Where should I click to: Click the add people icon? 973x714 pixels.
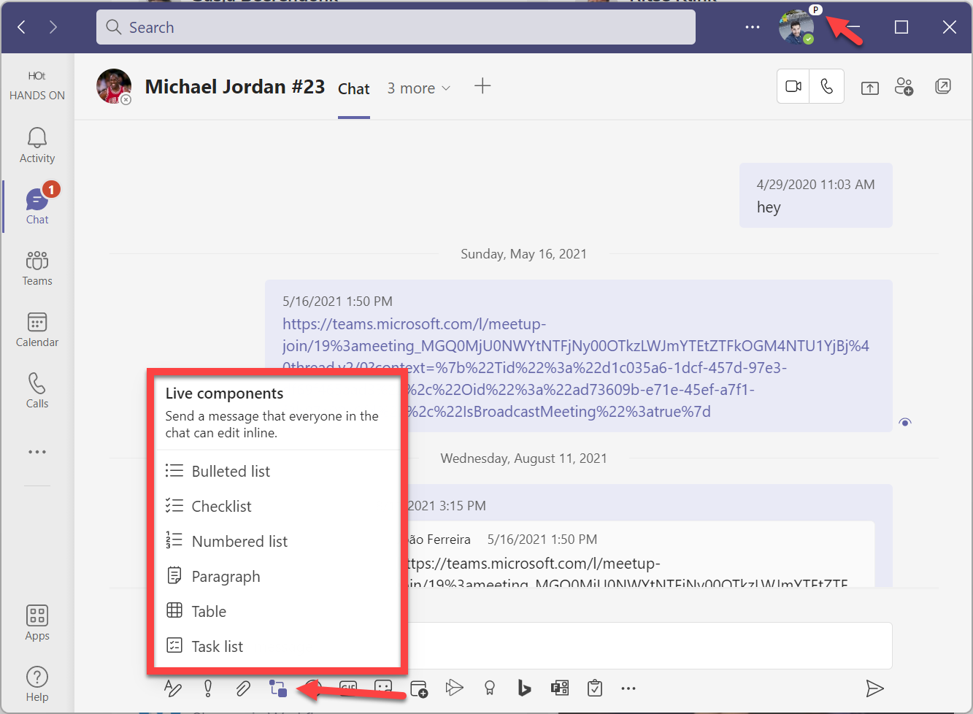pos(904,87)
